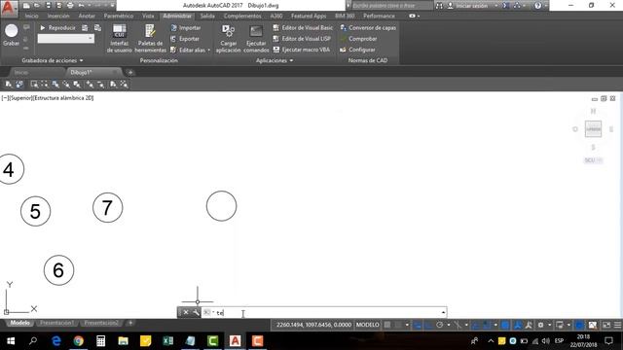The width and height of the screenshot is (623, 350).
Task: Open the Inicio ribbon tab
Action: [x=32, y=16]
